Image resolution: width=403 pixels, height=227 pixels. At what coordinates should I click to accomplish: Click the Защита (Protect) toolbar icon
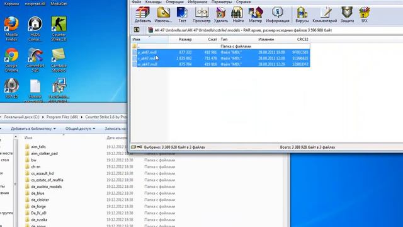(x=347, y=15)
